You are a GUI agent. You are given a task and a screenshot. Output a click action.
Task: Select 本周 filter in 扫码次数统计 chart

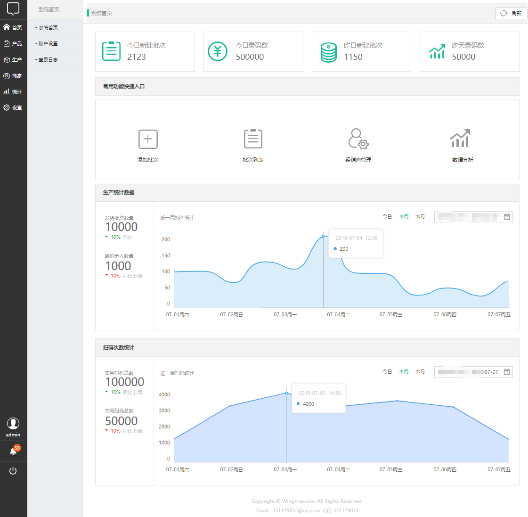(404, 372)
